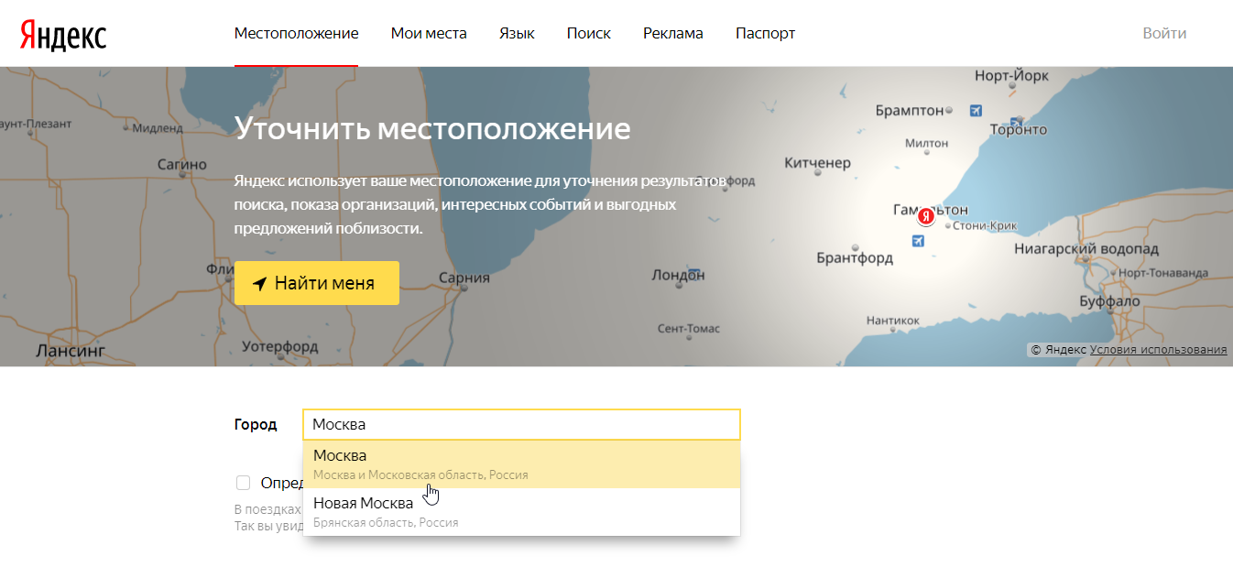
Task: Click the Сент-Томас map label
Action: 689,329
